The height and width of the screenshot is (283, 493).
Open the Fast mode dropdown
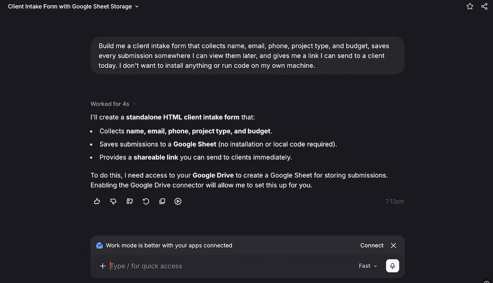pos(368,266)
